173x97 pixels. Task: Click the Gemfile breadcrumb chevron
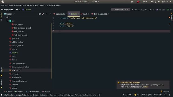[x=32, y=10]
